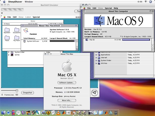Open the Mario character app in Dock
The image size is (155, 116).
(x=13, y=113)
